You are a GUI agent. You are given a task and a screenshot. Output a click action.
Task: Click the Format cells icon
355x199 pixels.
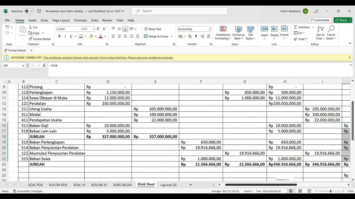284,29
